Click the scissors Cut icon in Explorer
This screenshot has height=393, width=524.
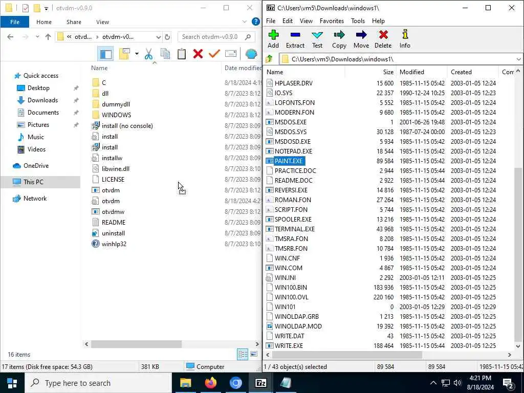(x=148, y=54)
